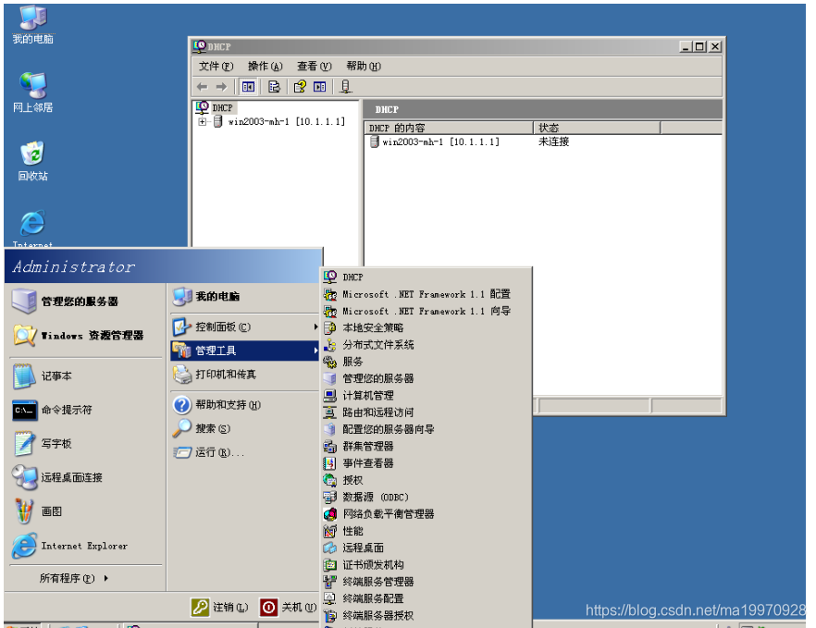Open the 查看(V) menu
The width and height of the screenshot is (816, 628).
314,66
